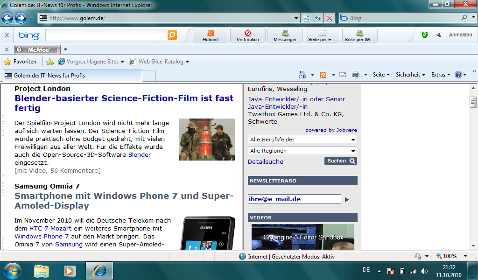Click the Hotmail button in Bing toolbar

click(x=210, y=35)
